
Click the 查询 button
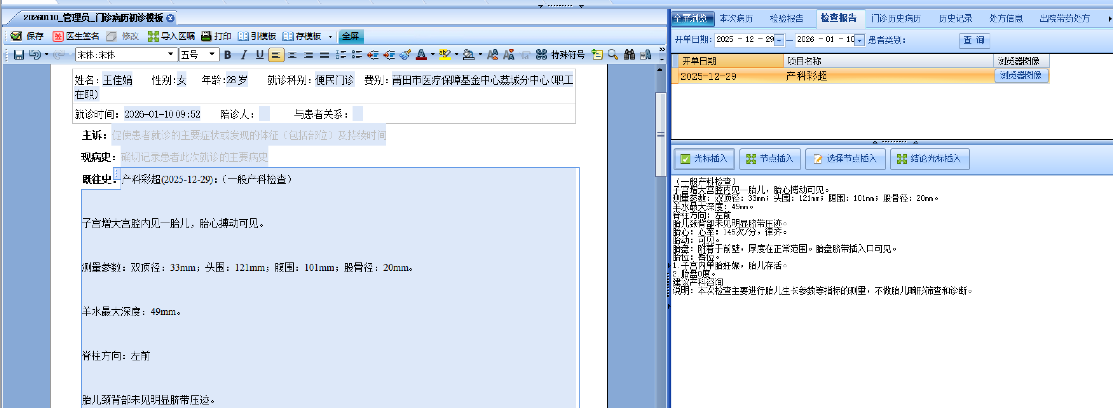tap(974, 40)
